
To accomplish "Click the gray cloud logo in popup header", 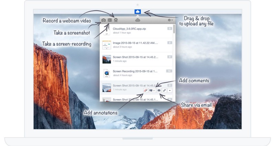I will coord(137,20).
